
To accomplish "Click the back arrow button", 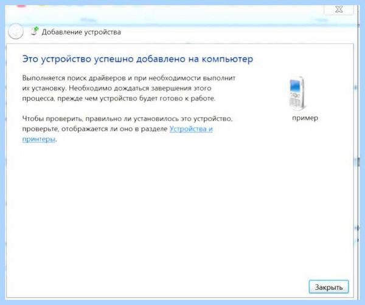I will [16, 32].
